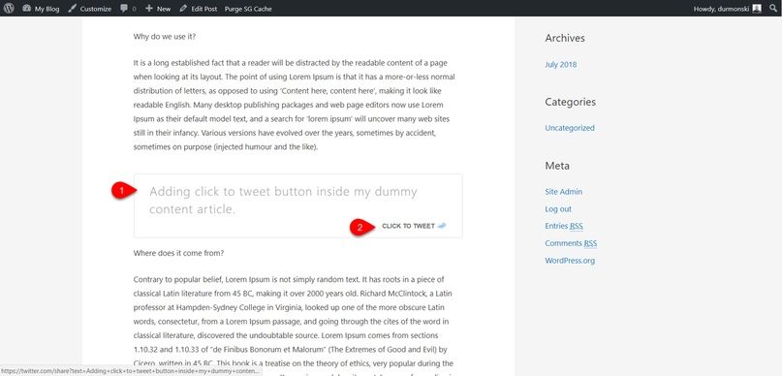
Task: Open the New content menu
Action: (158, 9)
